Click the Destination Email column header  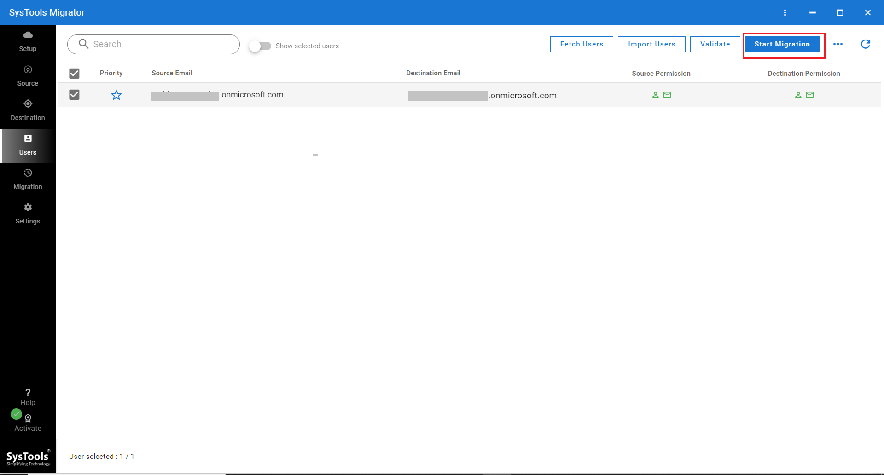point(433,73)
